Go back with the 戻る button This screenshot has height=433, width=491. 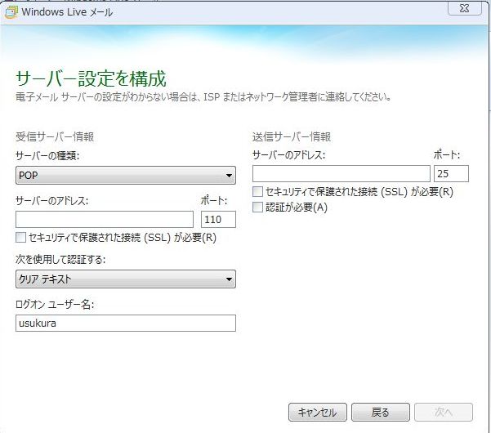tap(380, 412)
